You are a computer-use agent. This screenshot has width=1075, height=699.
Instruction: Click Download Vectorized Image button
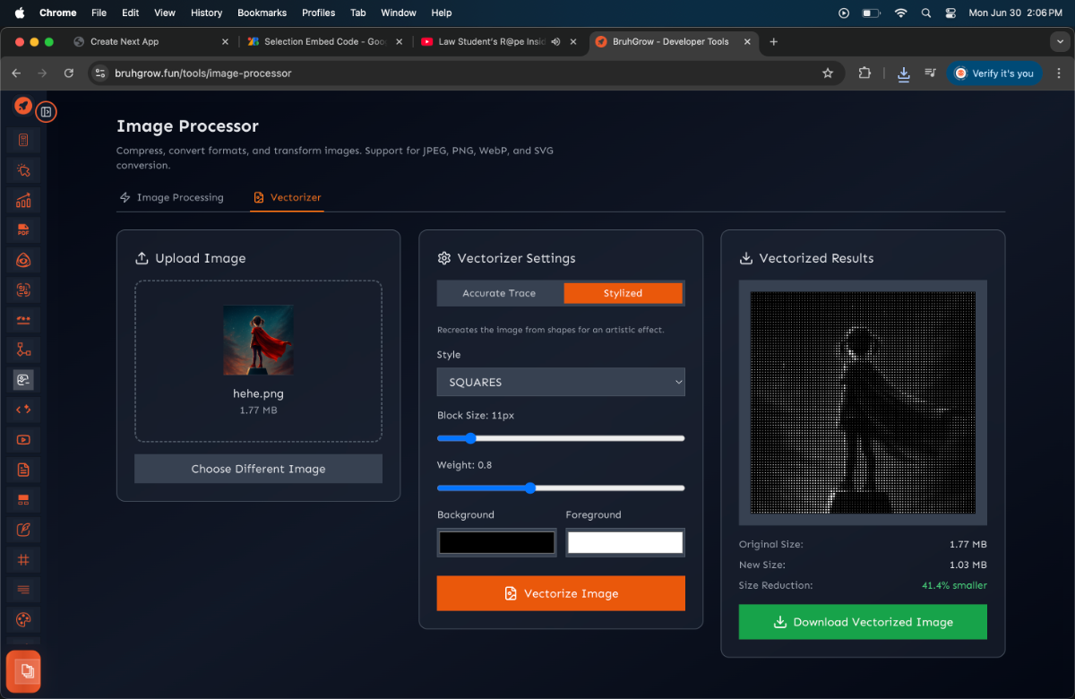(863, 622)
